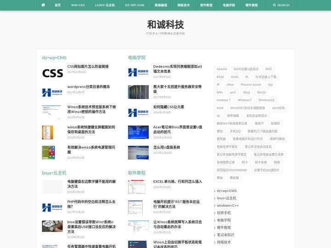Select the Phoenix Award tag

251,85
